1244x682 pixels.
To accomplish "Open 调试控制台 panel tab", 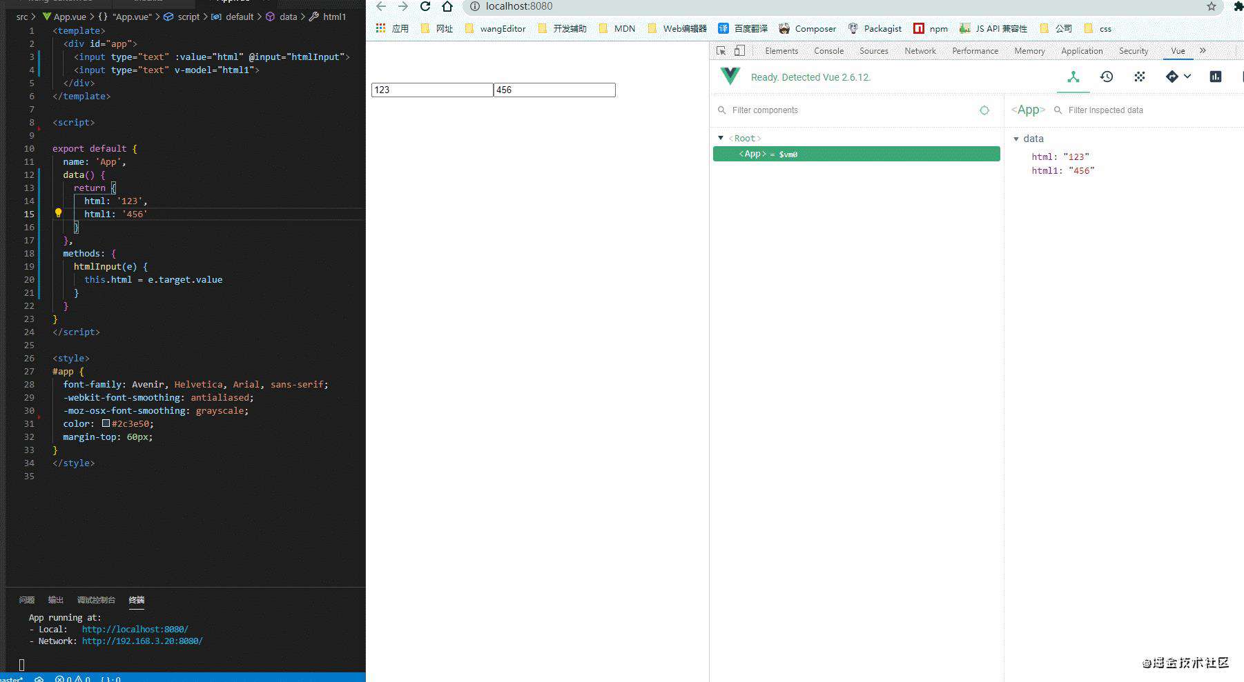I will click(x=96, y=600).
